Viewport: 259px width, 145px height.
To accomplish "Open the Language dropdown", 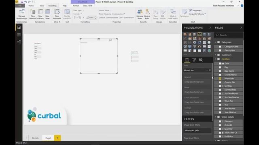I will coord(196,10).
